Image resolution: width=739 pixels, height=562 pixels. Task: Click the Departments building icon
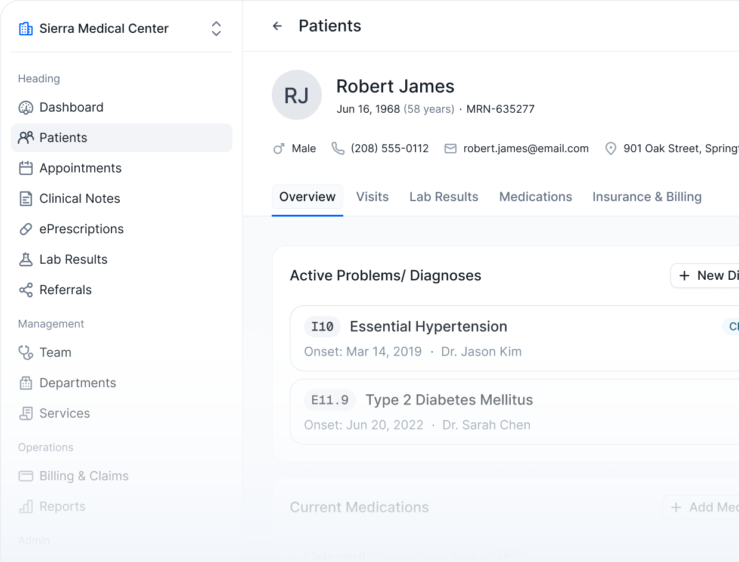tap(26, 383)
